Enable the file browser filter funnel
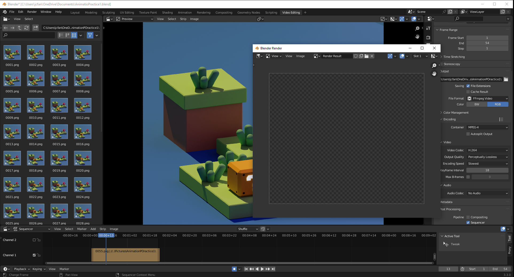Screen dimensions: 514x277 point(90,35)
